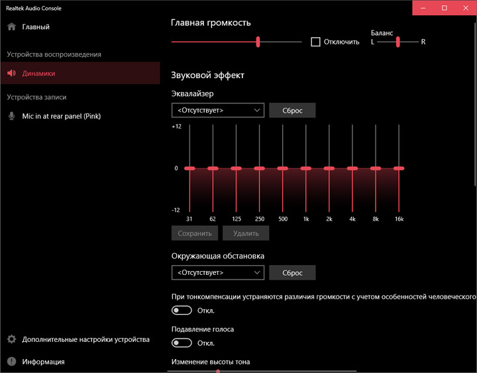Open the Эквалайзер preset dropdown

(x=218, y=110)
